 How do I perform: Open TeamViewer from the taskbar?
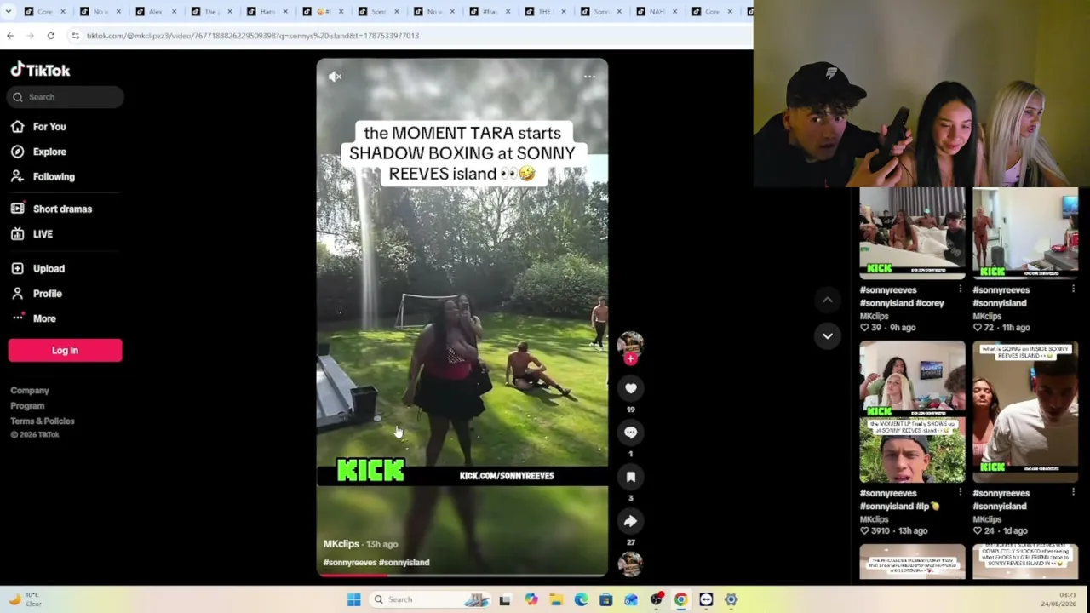click(706, 599)
